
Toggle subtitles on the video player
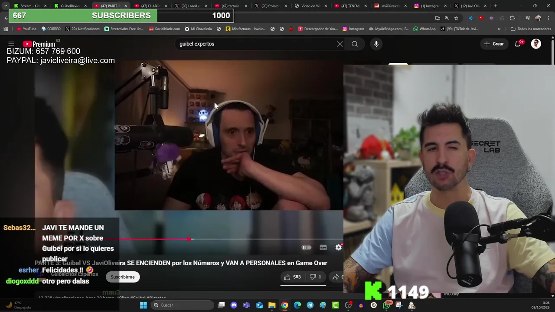click(x=323, y=247)
